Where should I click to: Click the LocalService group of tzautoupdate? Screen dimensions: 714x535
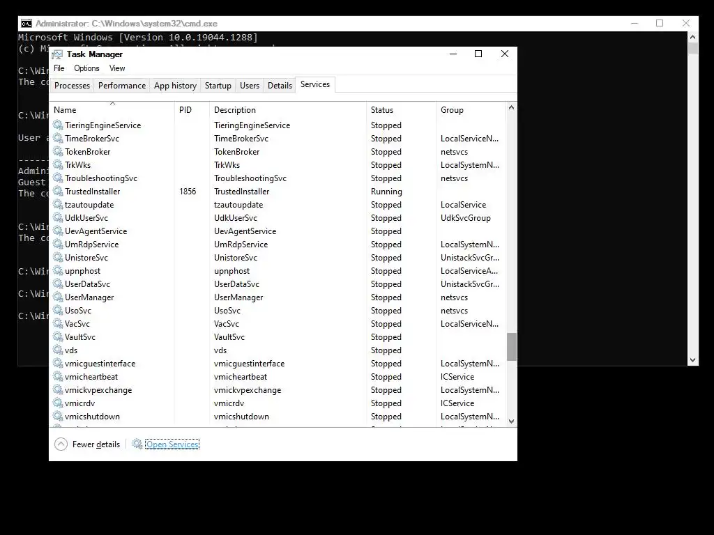[x=463, y=205]
